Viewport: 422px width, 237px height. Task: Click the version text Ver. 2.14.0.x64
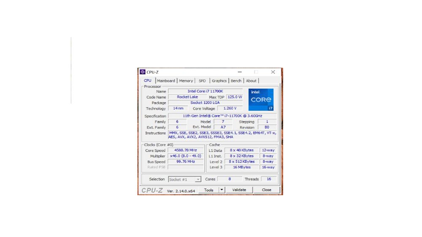(x=181, y=191)
